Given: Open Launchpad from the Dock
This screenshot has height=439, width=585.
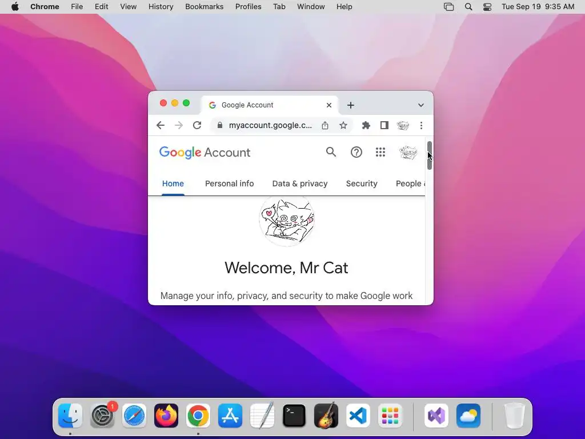Looking at the screenshot, I should [x=390, y=416].
